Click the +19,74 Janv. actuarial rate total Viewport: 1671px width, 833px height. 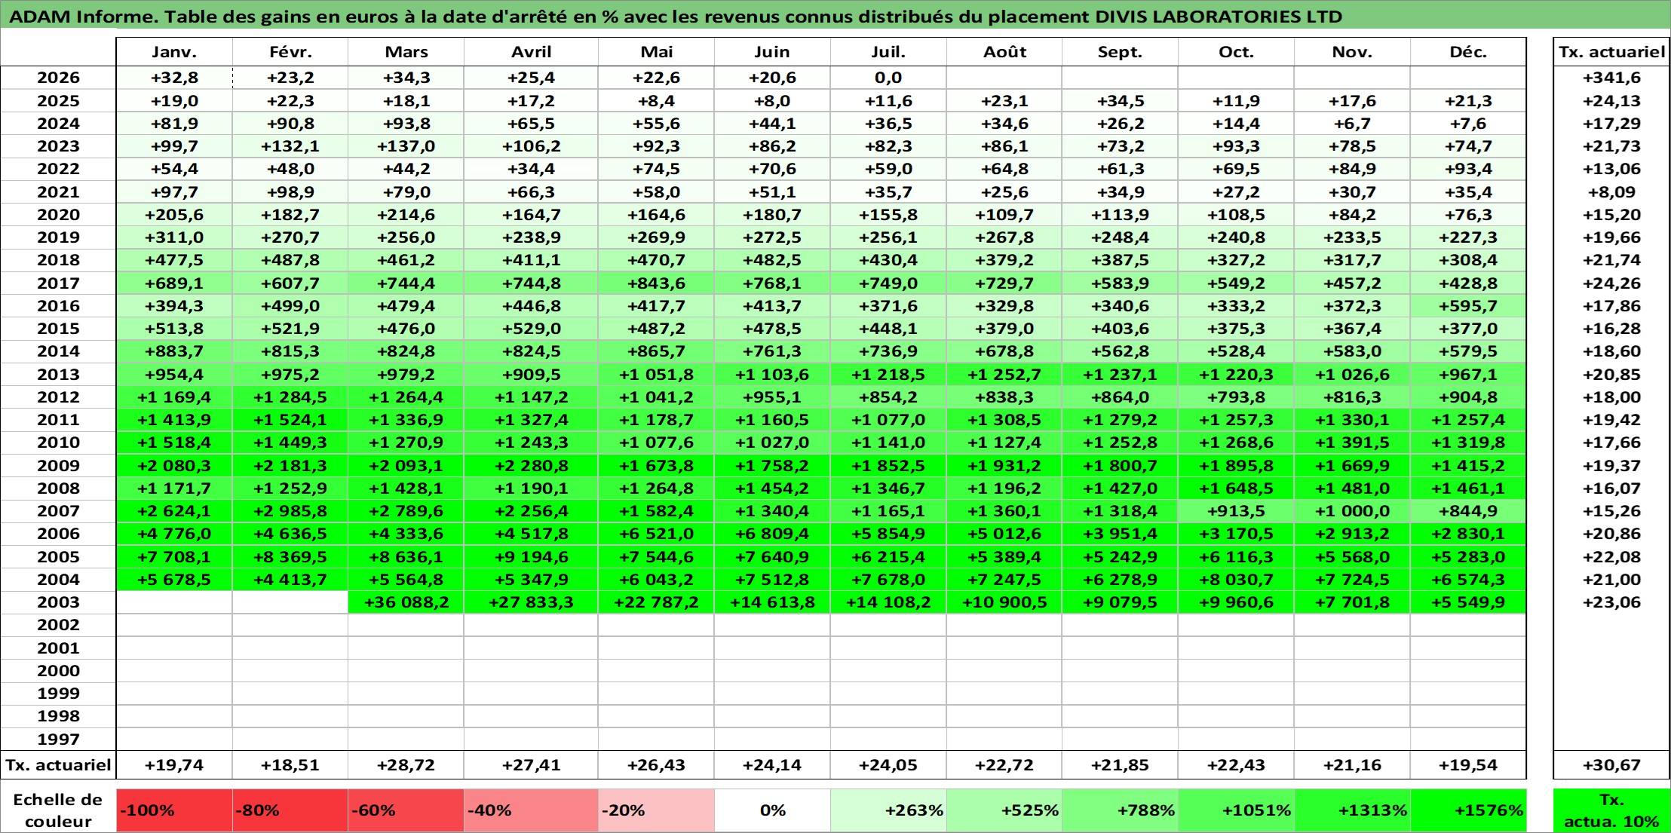point(174,765)
